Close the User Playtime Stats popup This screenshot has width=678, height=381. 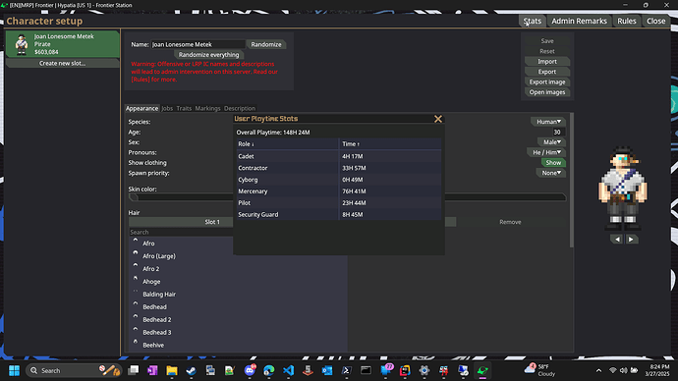438,119
